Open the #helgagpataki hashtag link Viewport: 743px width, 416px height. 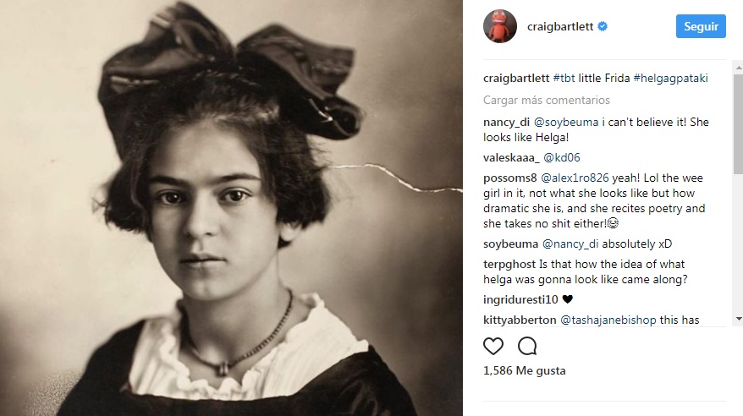[670, 78]
